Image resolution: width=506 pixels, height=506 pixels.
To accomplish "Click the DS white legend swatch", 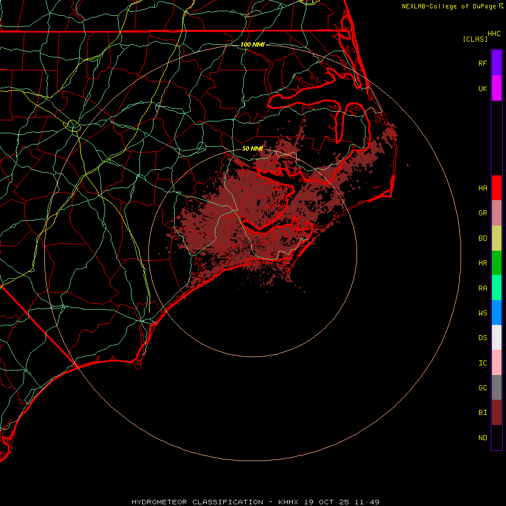I will coord(496,337).
